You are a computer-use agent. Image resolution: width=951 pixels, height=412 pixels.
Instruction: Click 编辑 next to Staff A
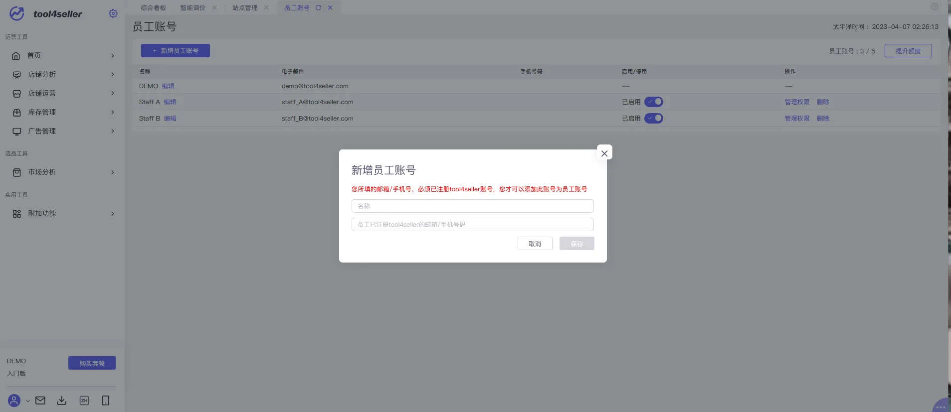(170, 102)
